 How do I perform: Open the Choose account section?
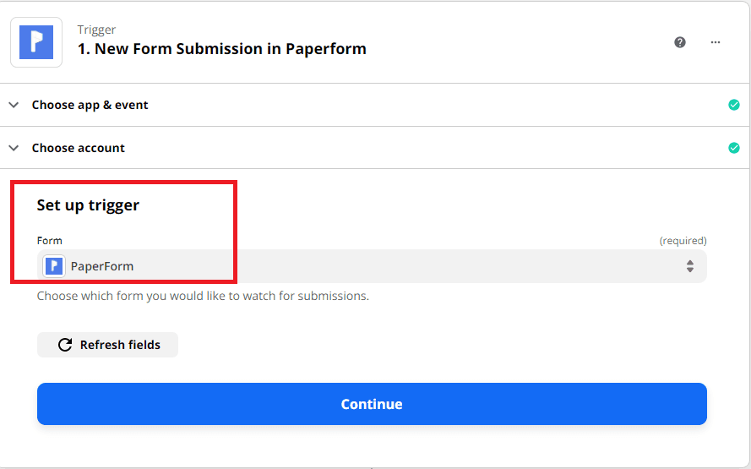click(79, 148)
